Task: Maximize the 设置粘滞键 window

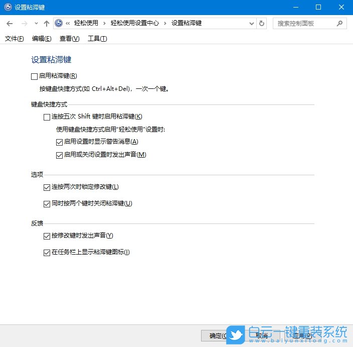Action: (318, 7)
